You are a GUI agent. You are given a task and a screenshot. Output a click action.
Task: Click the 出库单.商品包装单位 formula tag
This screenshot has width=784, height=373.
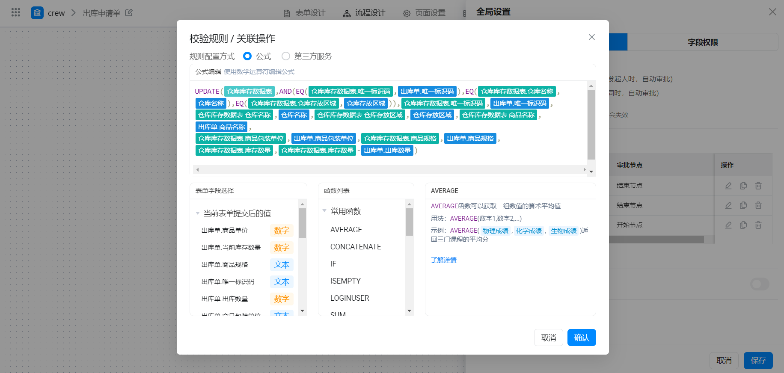[324, 139]
